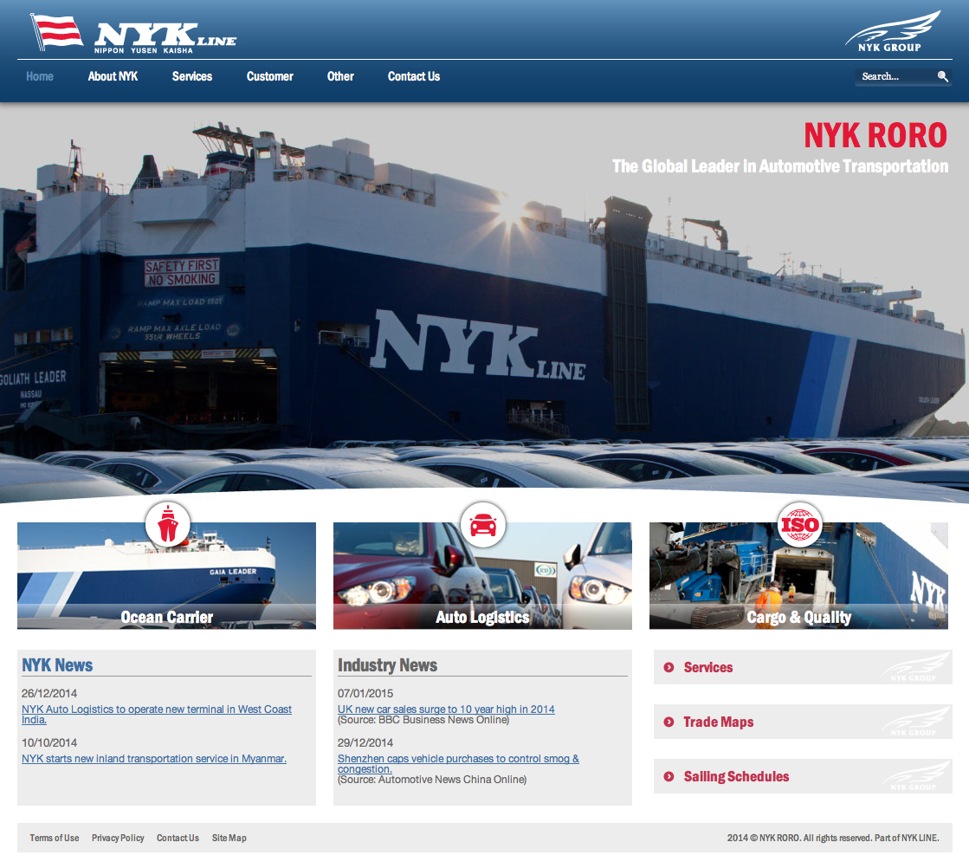The height and width of the screenshot is (868, 969).
Task: Click the red car icon above Auto Logistics
Action: 483,524
